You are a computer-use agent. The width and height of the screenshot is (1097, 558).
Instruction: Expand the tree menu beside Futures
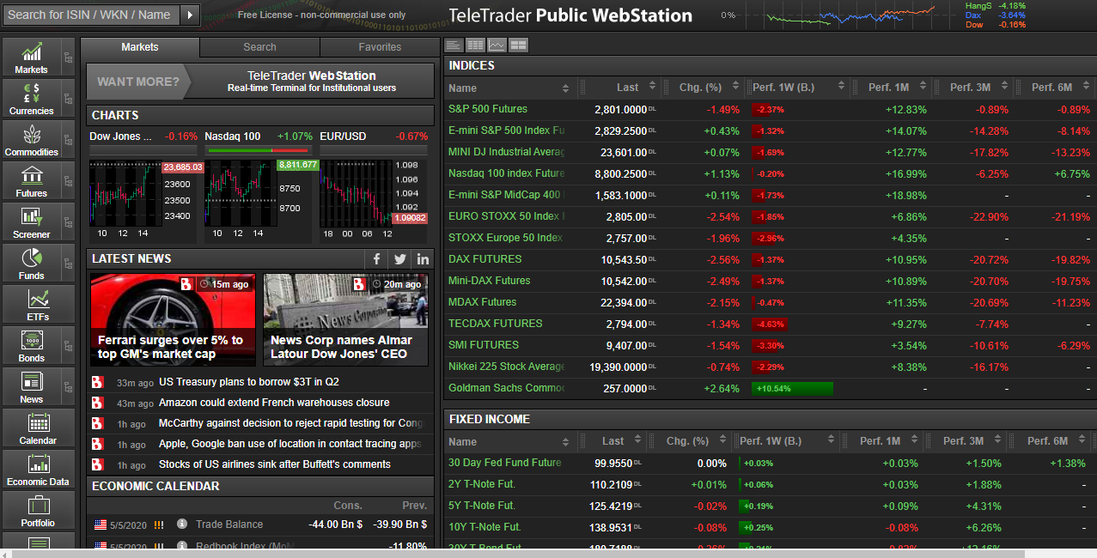click(x=68, y=181)
